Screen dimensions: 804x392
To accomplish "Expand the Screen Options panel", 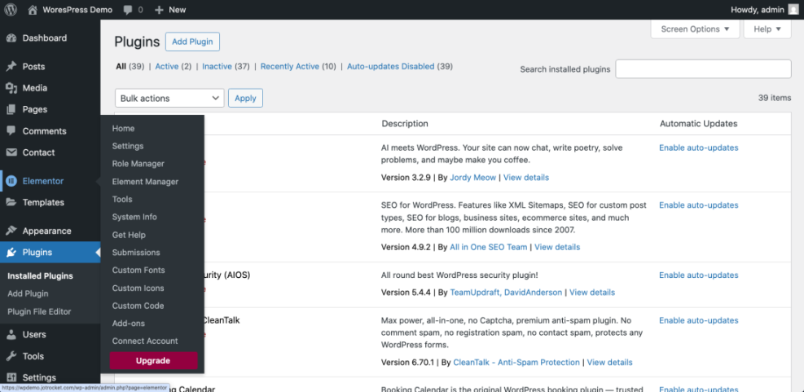I will (x=696, y=29).
